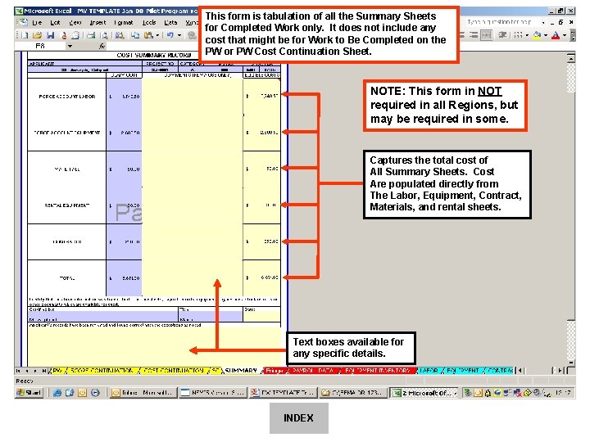Open the Edit menu
Image resolution: width=590 pixels, height=442 pixels.
click(55, 23)
